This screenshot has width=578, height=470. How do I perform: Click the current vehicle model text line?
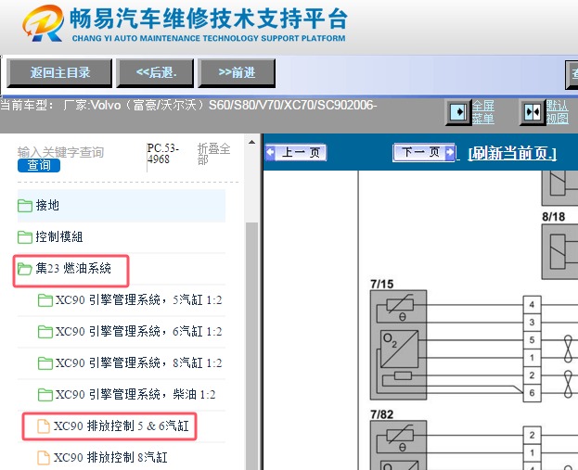click(x=188, y=106)
